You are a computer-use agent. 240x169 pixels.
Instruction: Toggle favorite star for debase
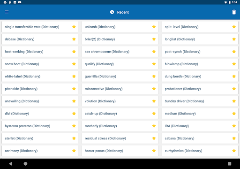coord(74,39)
